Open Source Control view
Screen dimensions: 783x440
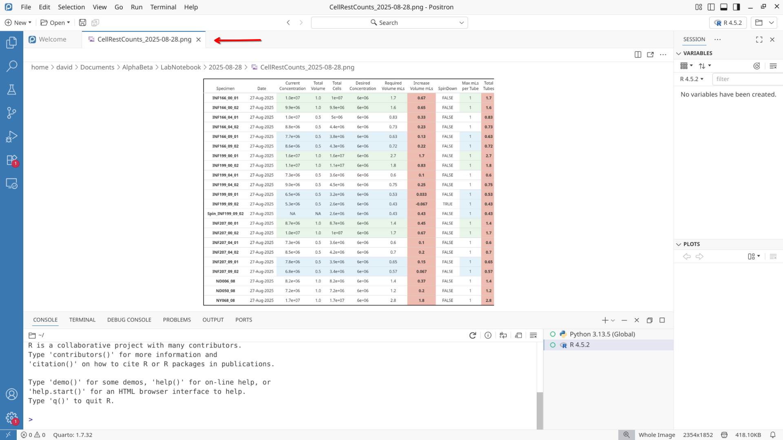[x=11, y=113]
